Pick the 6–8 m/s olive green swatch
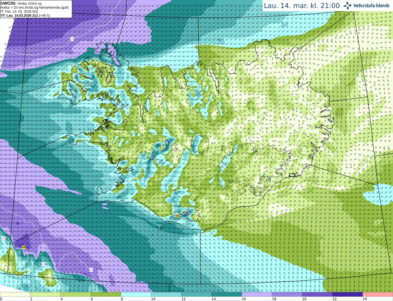Viewport: 393px width, 301px height. pyautogui.click(x=106, y=294)
